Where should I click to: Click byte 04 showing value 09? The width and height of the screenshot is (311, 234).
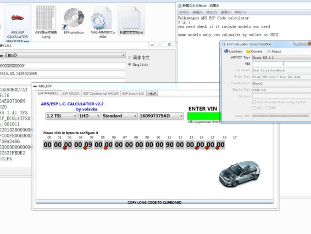point(88,145)
